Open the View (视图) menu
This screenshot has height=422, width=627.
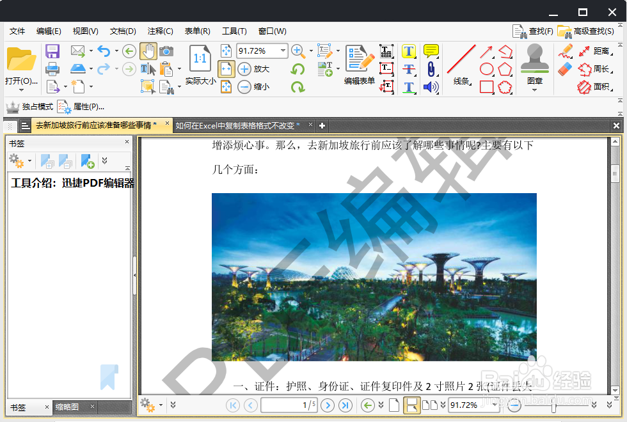pos(85,31)
